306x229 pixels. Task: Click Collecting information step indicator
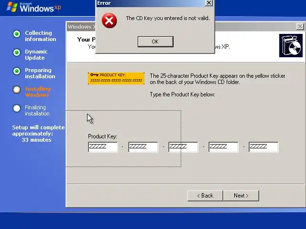point(17,34)
